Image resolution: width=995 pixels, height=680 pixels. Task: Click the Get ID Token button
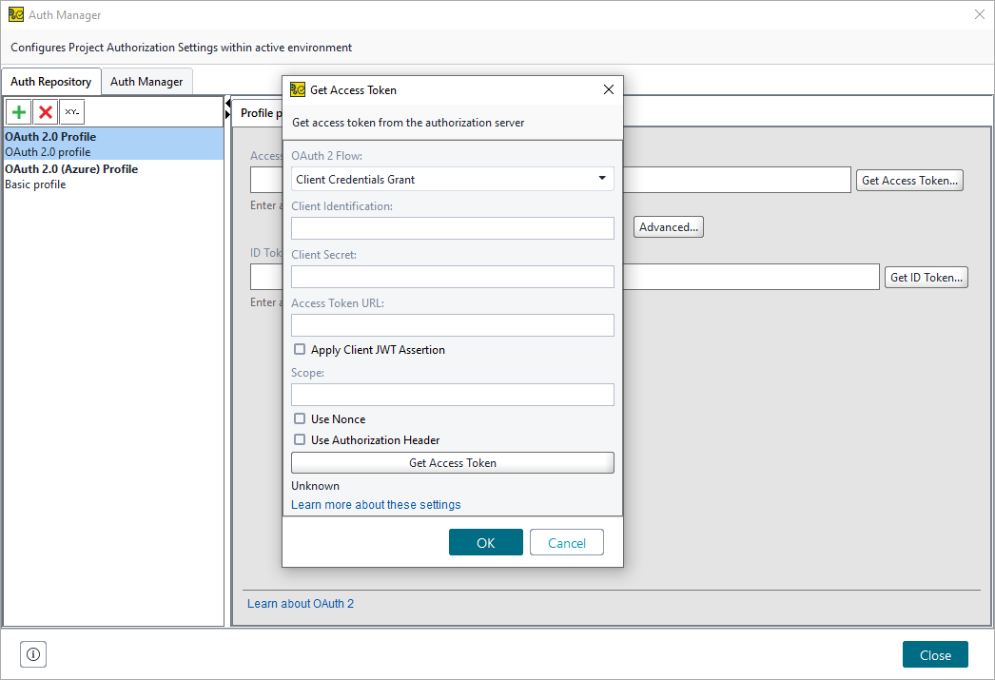[926, 277]
